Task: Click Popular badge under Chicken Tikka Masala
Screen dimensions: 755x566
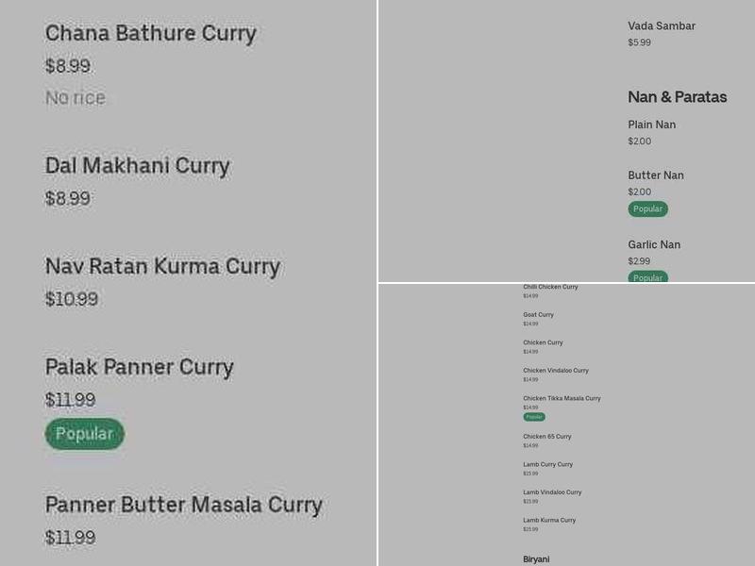Action: coord(534,417)
